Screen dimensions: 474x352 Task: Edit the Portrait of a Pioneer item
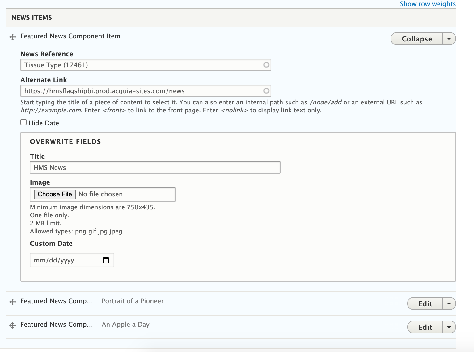[x=425, y=304]
